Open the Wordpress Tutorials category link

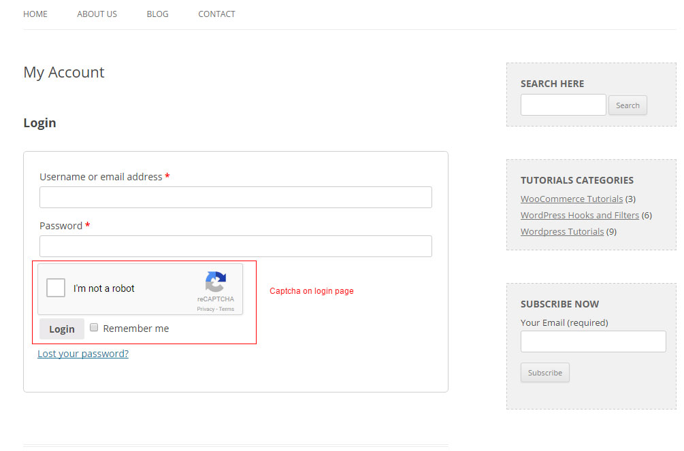[562, 231]
